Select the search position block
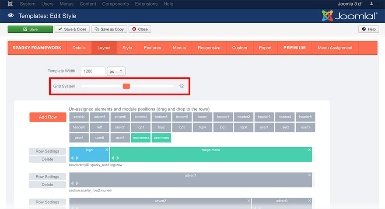This screenshot has height=209, width=385. pos(120,127)
